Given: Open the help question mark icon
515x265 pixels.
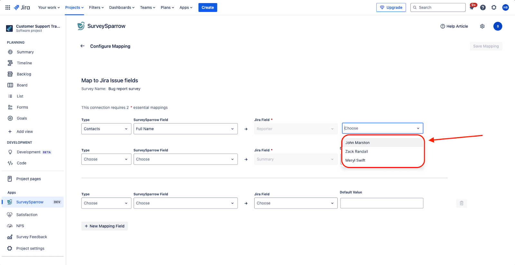Looking at the screenshot, I should coord(483,7).
